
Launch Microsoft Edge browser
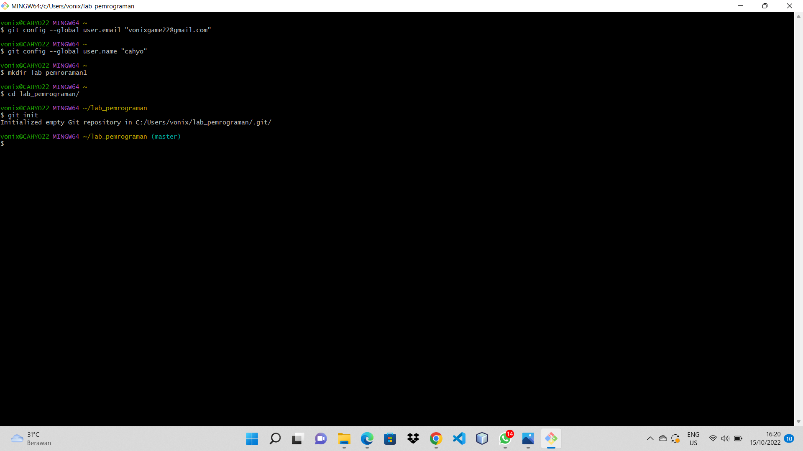pos(367,438)
